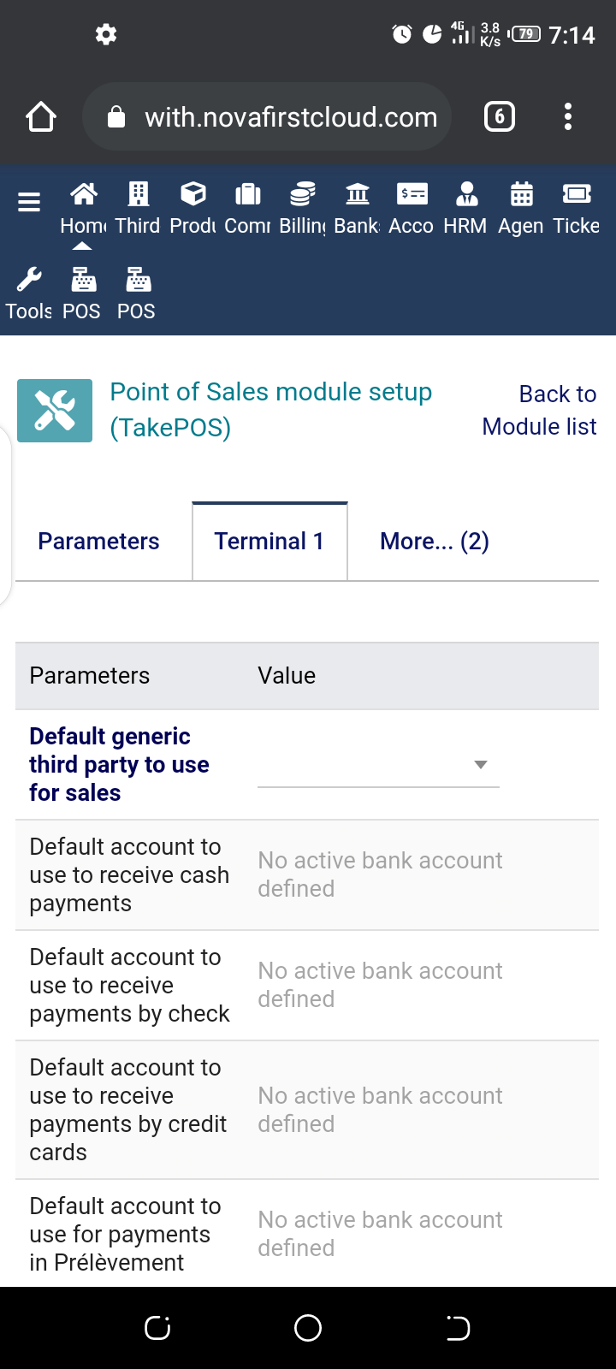The height and width of the screenshot is (1369, 616).
Task: Switch to the Parameters tab
Action: (x=98, y=542)
